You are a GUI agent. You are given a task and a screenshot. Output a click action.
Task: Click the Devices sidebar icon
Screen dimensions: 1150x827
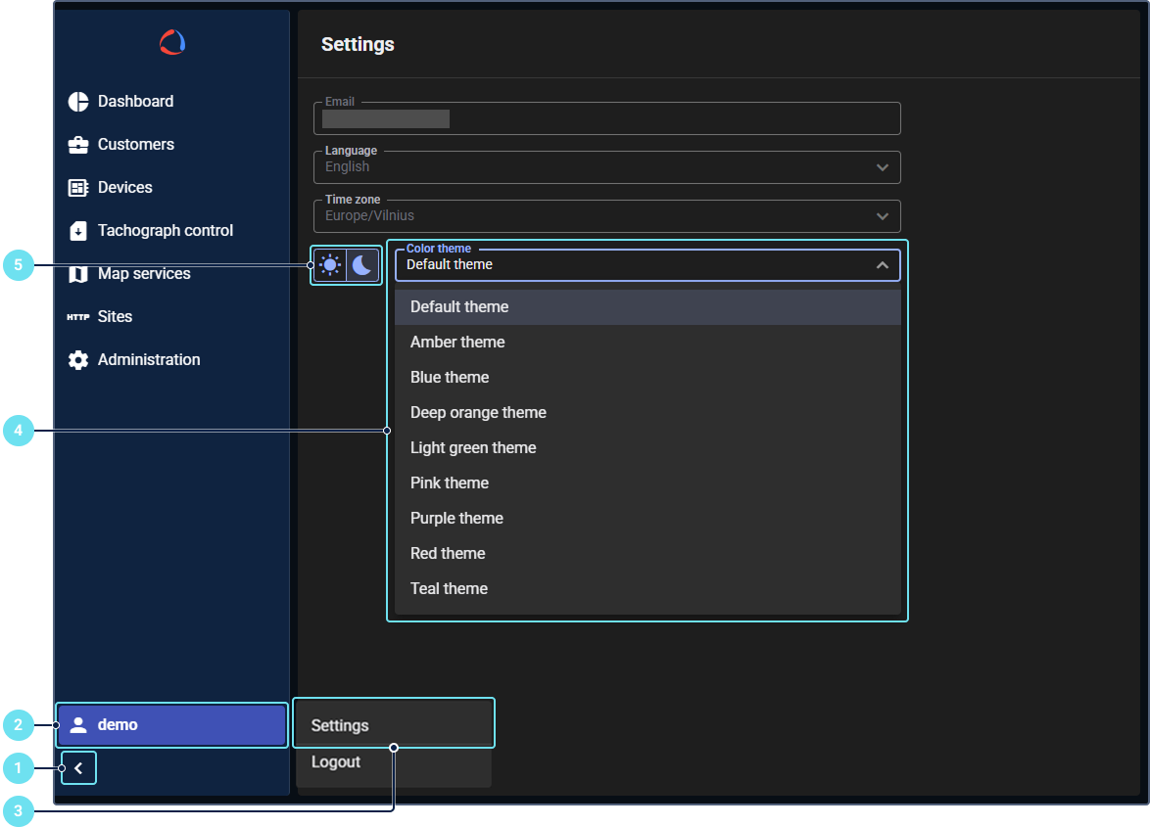coord(78,188)
